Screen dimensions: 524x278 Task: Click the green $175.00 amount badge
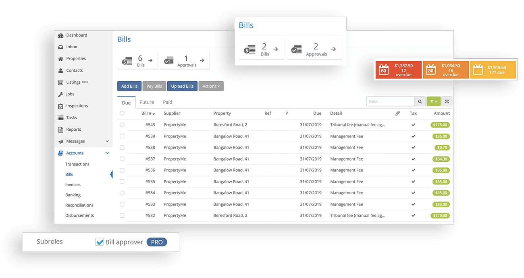pos(440,125)
